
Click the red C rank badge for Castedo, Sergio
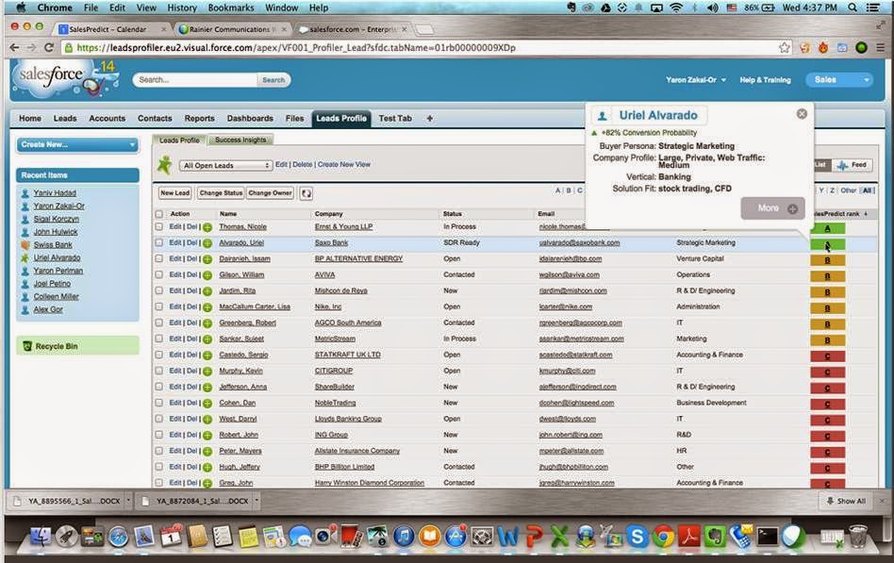827,355
